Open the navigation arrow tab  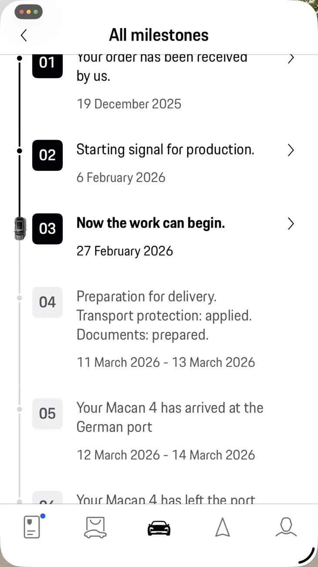click(223, 528)
